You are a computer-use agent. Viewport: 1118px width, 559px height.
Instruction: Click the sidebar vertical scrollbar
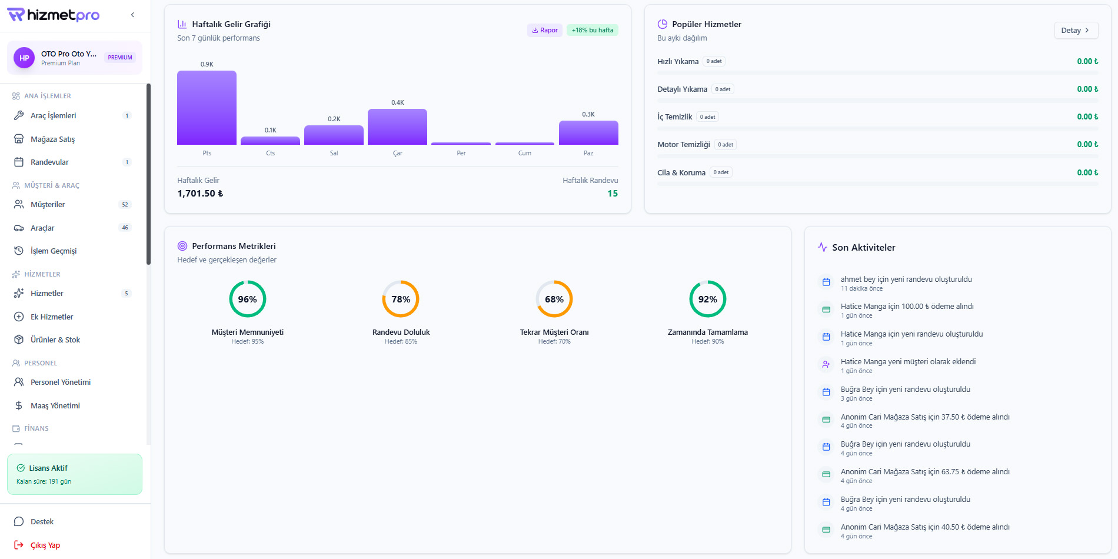148,175
